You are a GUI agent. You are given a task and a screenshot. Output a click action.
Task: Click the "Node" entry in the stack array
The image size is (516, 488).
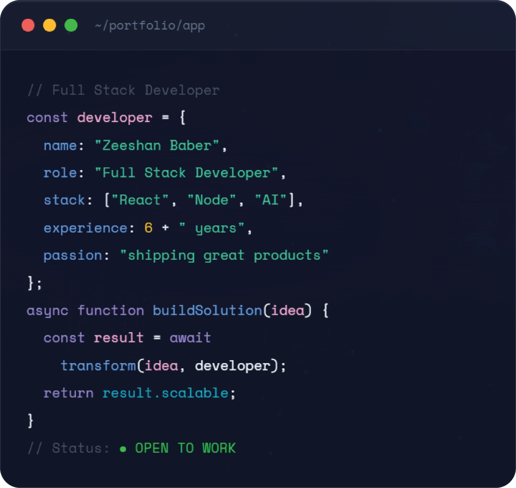pos(212,200)
